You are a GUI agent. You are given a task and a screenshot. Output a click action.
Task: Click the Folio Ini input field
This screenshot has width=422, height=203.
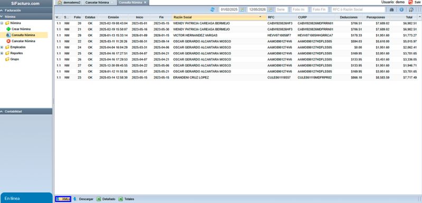[x=299, y=9]
